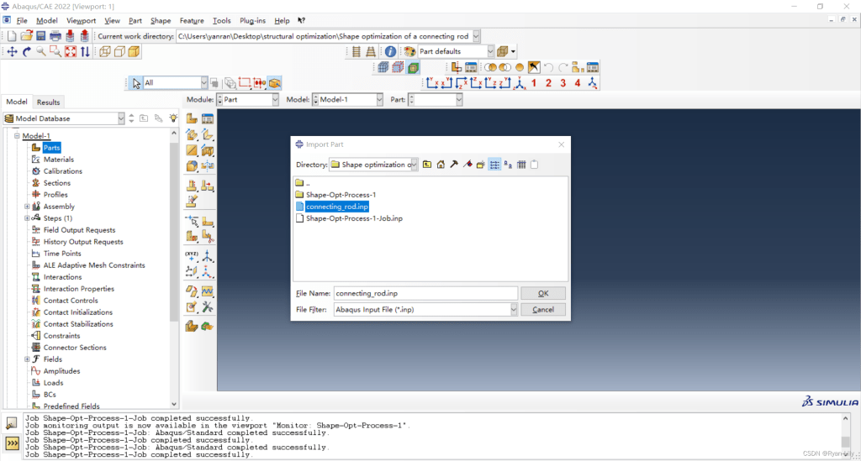Select the Loads tree item
The image size is (861, 461).
53,383
